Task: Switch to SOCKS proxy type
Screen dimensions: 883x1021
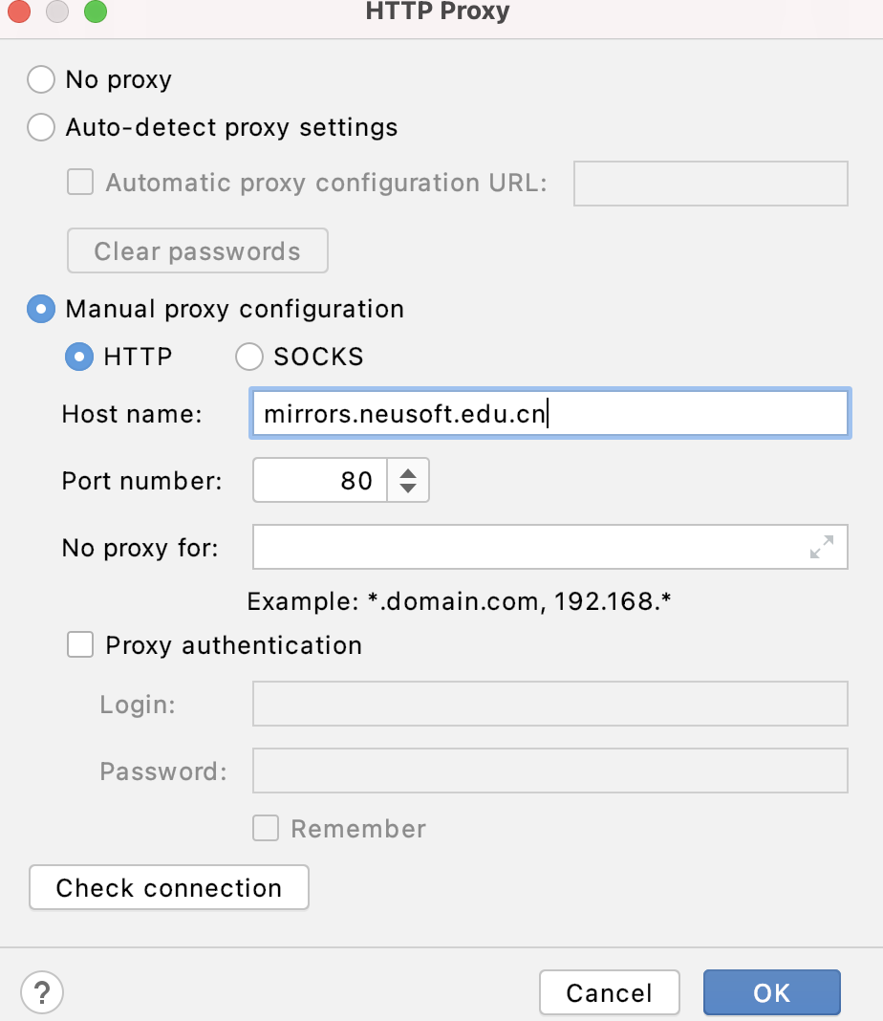Action: (249, 357)
